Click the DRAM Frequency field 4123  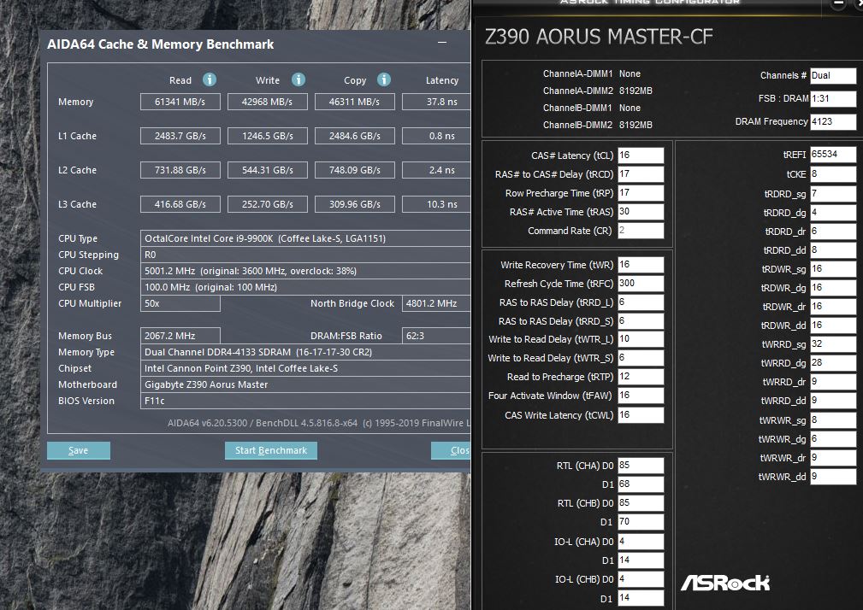click(833, 121)
